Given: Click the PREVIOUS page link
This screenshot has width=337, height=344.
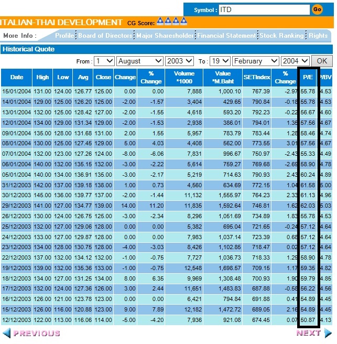Looking at the screenshot, I should (x=37, y=334).
